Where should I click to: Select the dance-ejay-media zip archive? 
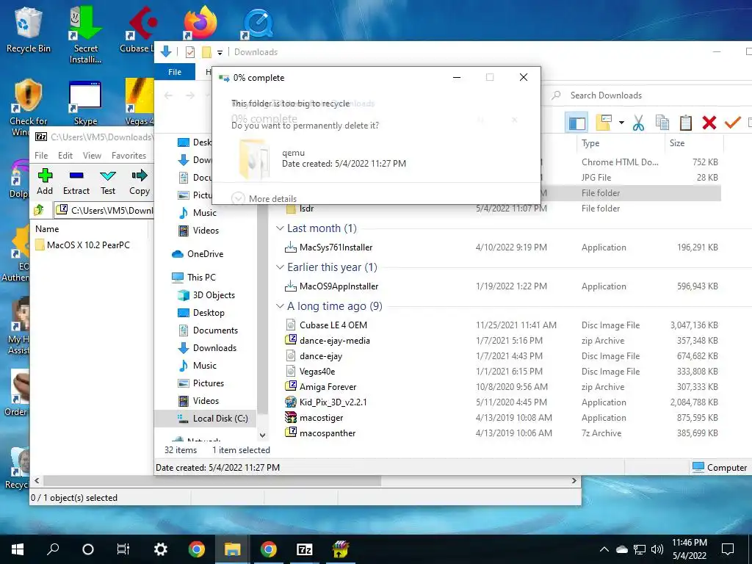[x=334, y=341]
